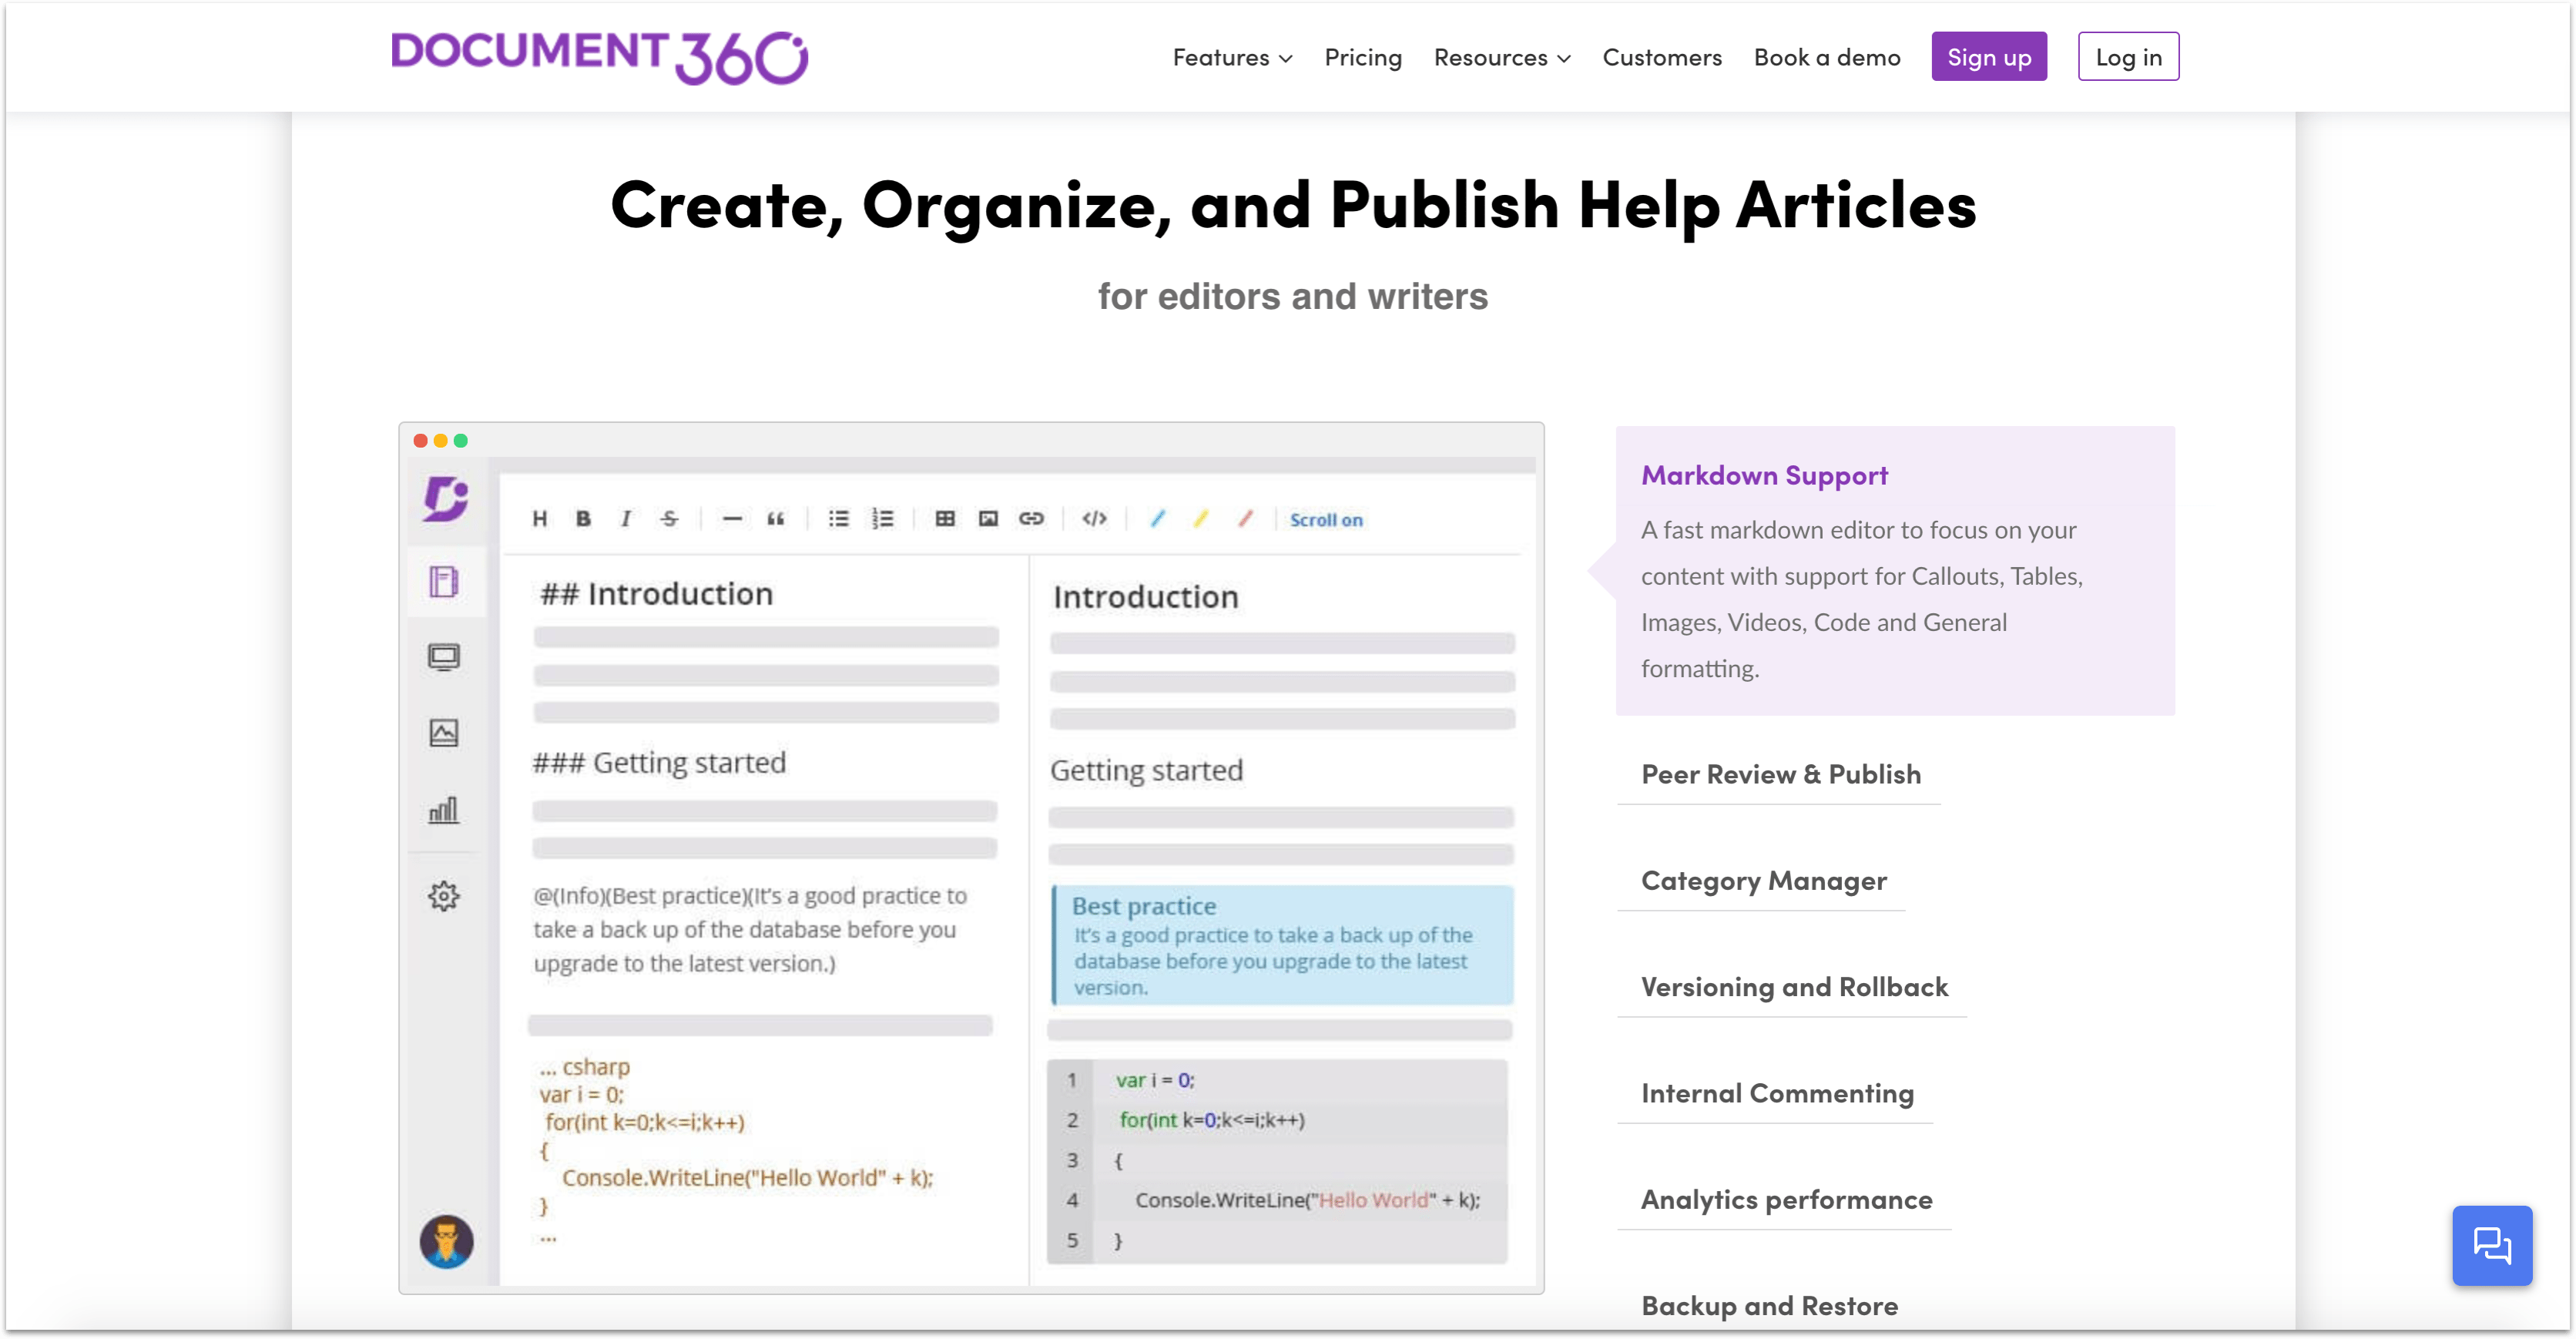Image resolution: width=2576 pixels, height=1339 pixels.
Task: Click the '## Introduction' markdown heading
Action: pyautogui.click(x=656, y=594)
